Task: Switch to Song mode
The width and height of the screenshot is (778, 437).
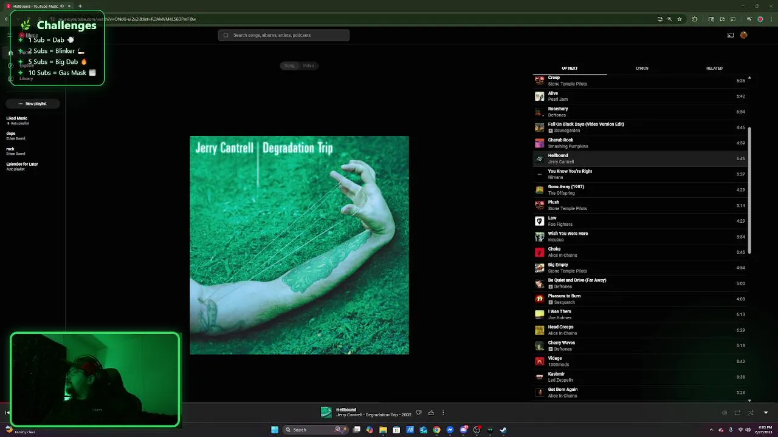Action: click(289, 66)
